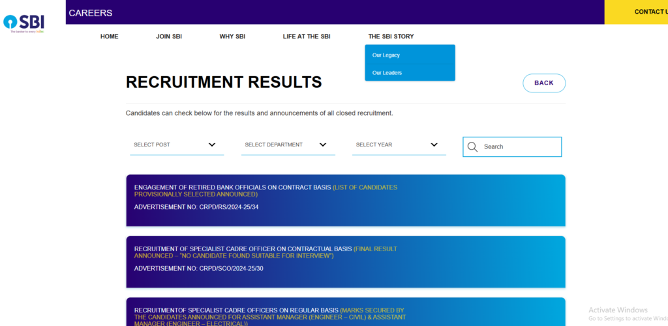
Task: Go to the Home menu item
Action: (110, 36)
